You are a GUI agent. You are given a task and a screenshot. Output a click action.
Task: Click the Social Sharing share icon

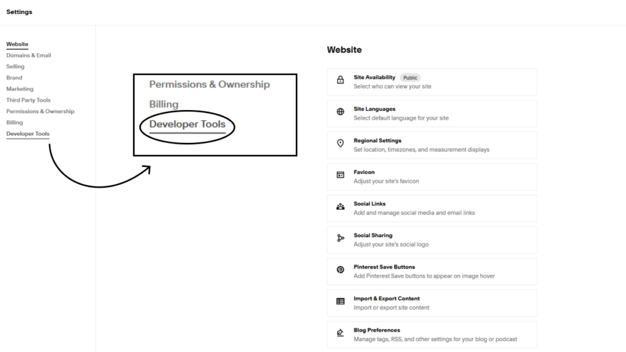(340, 238)
